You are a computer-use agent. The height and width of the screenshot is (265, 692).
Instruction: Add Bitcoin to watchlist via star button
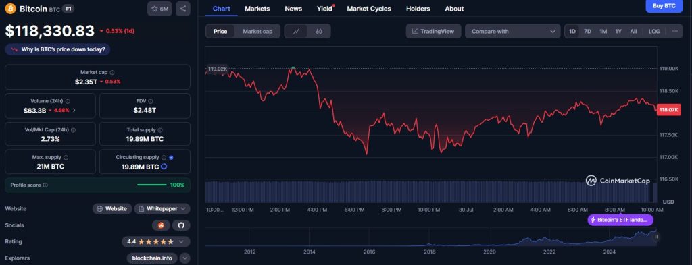pos(159,9)
